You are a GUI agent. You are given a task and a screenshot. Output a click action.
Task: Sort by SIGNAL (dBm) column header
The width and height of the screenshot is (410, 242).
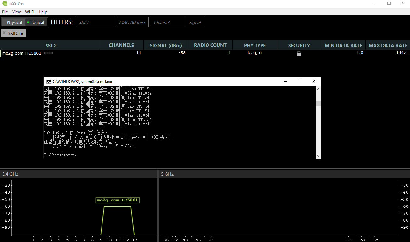[x=166, y=45]
